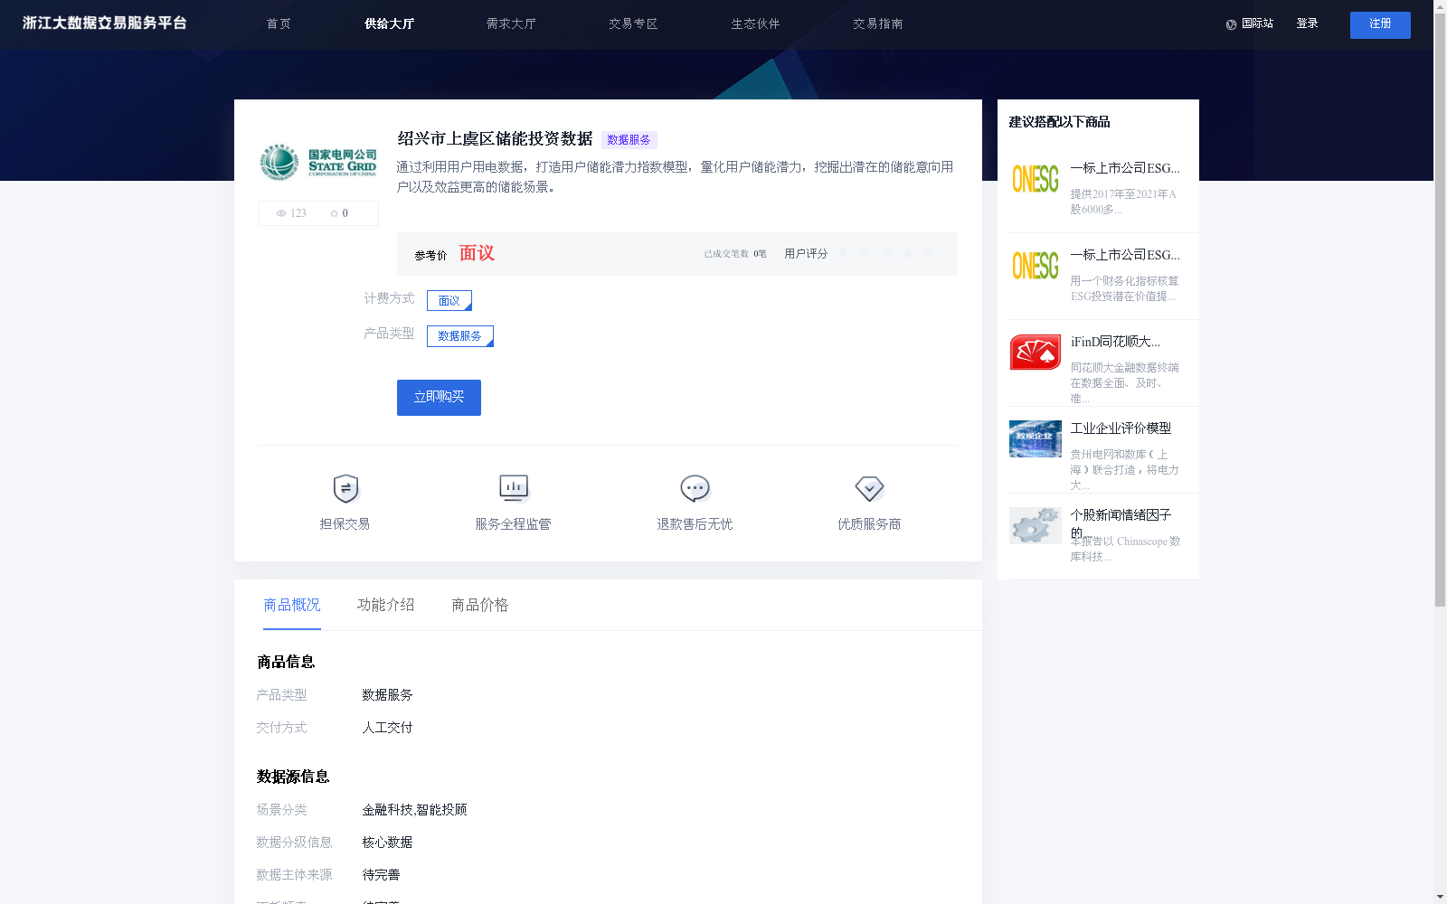The height and width of the screenshot is (904, 1447).
Task: Click the 数据服务 tag beside the title
Action: coord(629,140)
